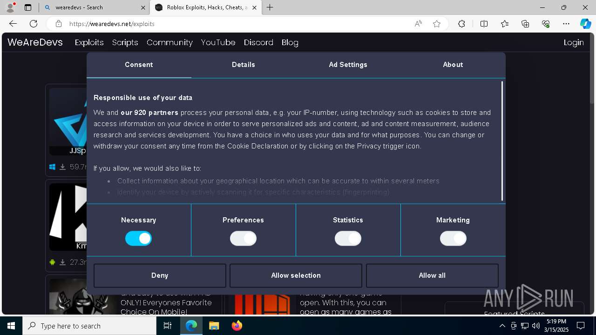Close the Roblox Exploits tab
Viewport: 596px width, 335px height.
tap(255, 7)
